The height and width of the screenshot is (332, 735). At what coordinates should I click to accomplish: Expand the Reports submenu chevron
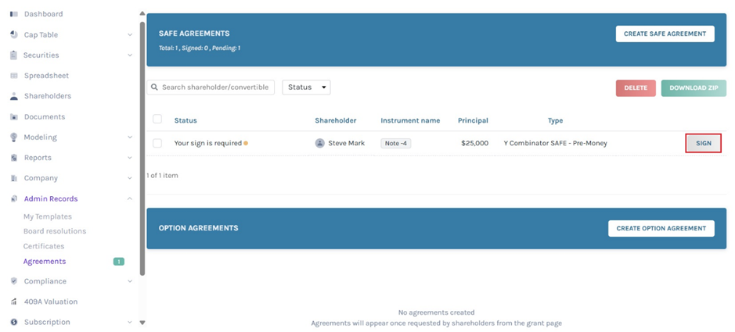[x=130, y=158]
